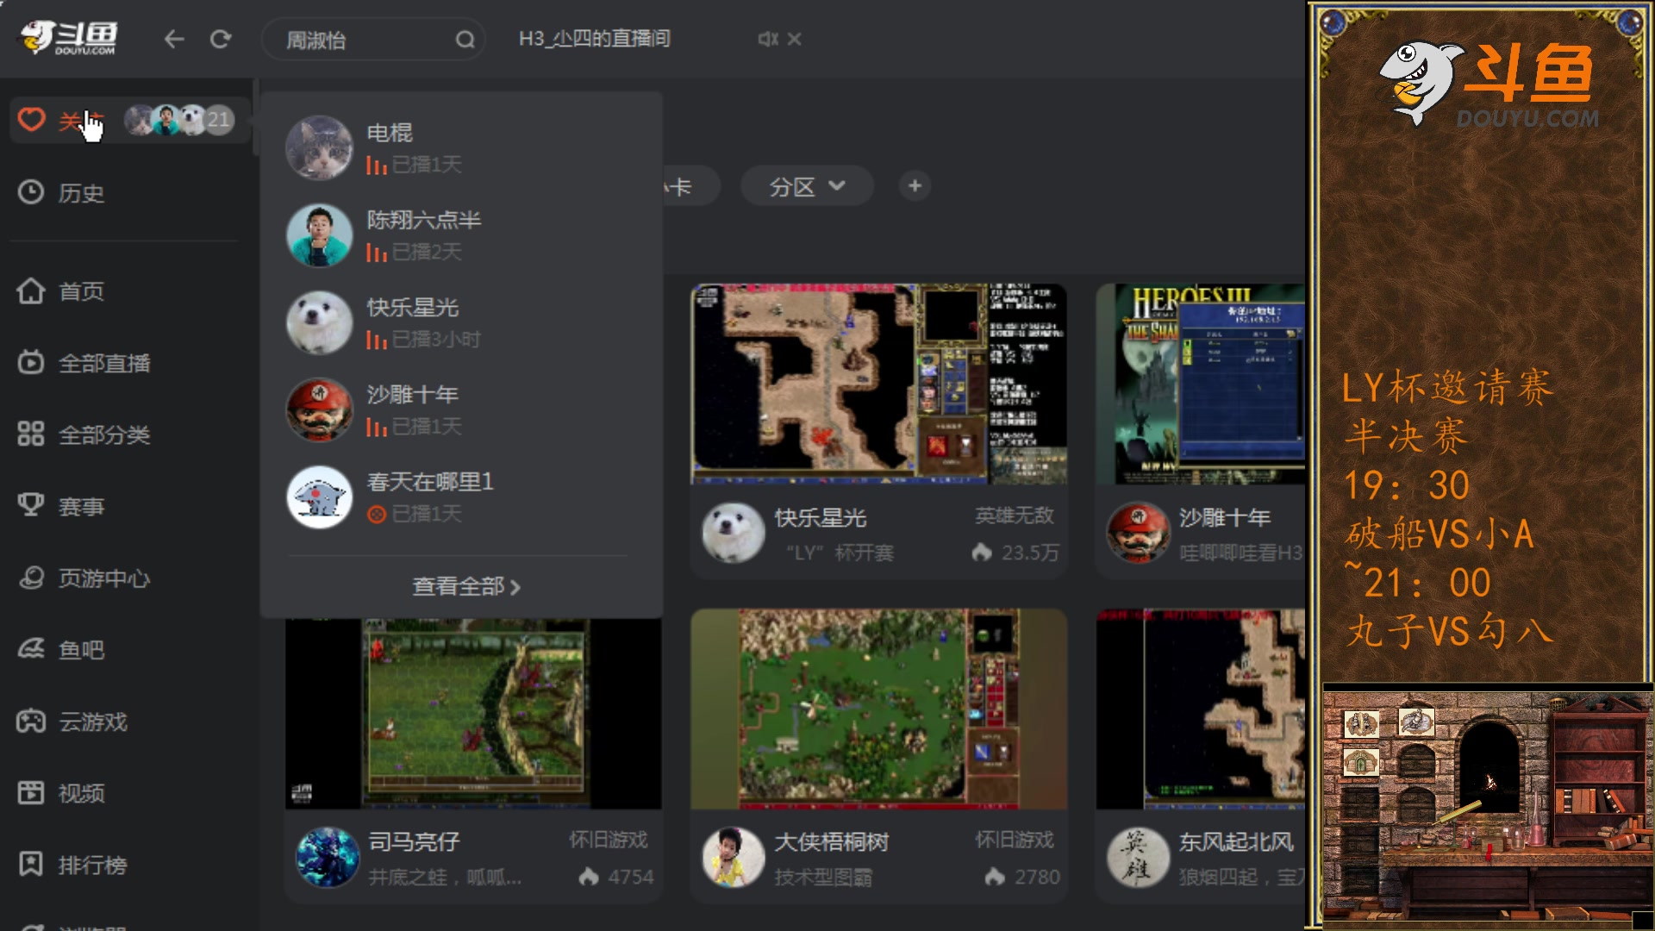Click the gamepad icon beside 云游戏

click(x=31, y=720)
